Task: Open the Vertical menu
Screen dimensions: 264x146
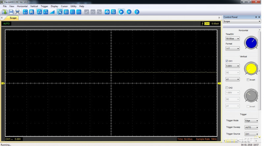Action: tap(34, 6)
